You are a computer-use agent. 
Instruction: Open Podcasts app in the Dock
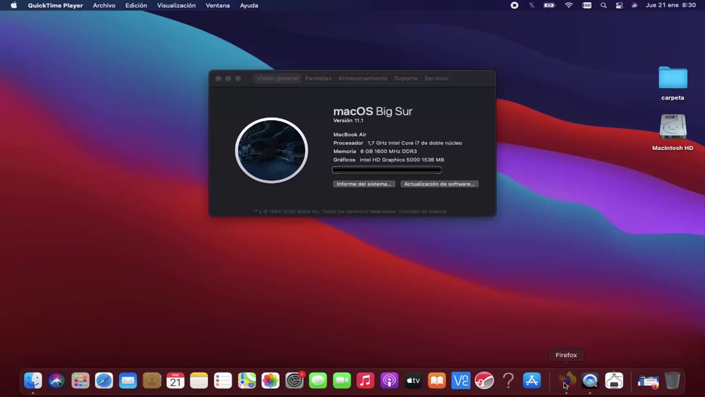pos(389,380)
